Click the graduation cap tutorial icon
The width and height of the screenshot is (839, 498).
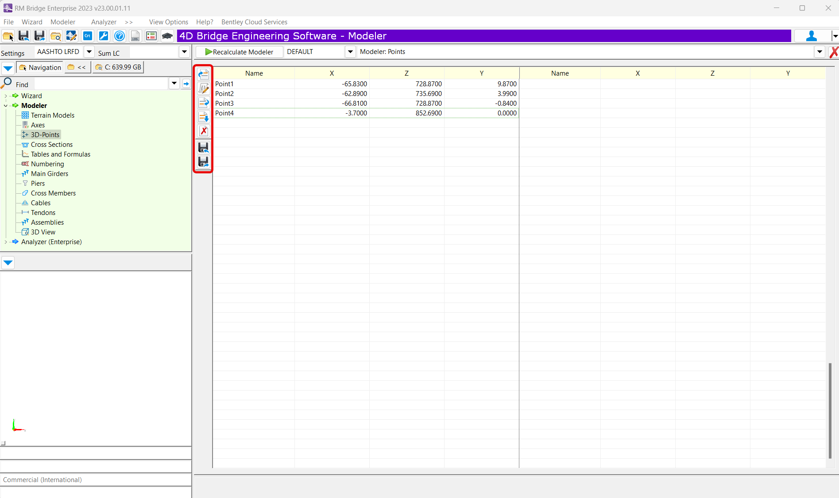point(167,36)
